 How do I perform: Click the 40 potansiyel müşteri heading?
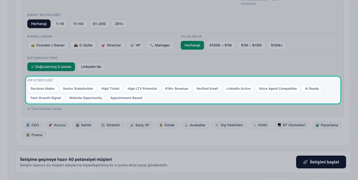(x=66, y=159)
